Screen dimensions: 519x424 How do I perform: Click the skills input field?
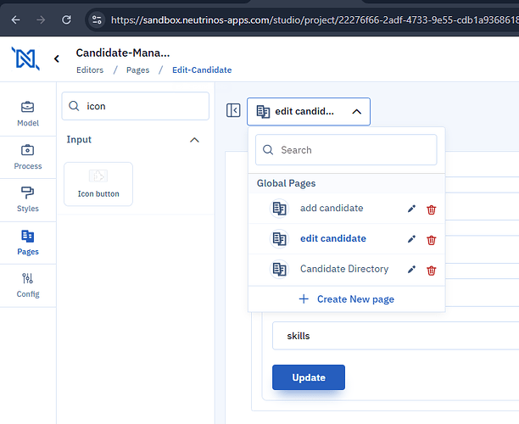click(395, 336)
